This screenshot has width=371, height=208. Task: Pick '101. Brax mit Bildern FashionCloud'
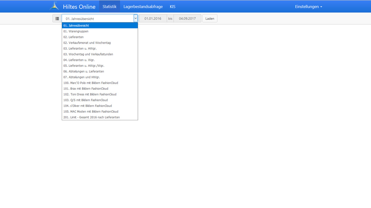[86, 88]
